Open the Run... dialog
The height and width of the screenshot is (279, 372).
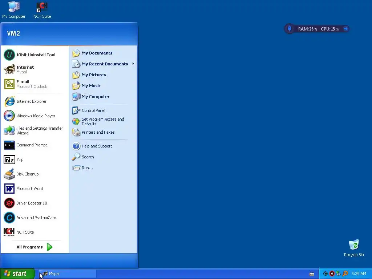click(104, 168)
